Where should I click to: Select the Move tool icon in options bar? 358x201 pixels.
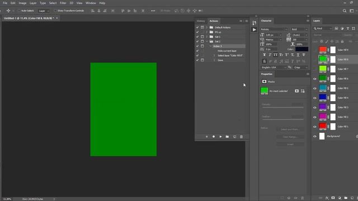[x=8, y=11]
